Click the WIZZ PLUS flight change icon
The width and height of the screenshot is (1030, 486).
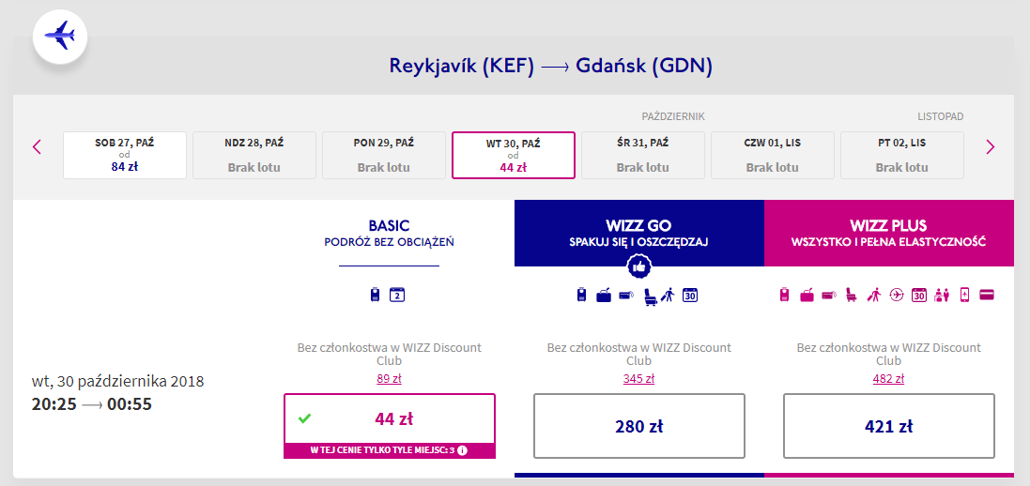point(897,295)
